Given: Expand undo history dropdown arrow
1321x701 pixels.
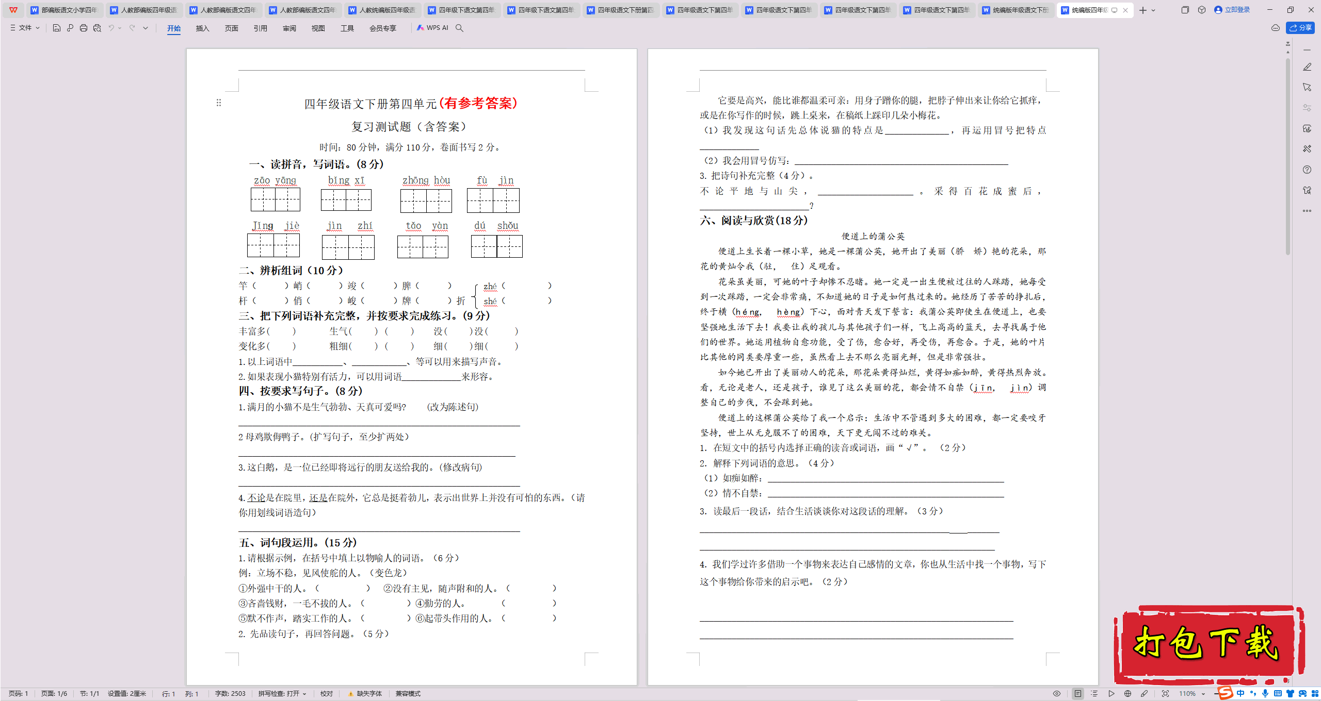Looking at the screenshot, I should 120,28.
